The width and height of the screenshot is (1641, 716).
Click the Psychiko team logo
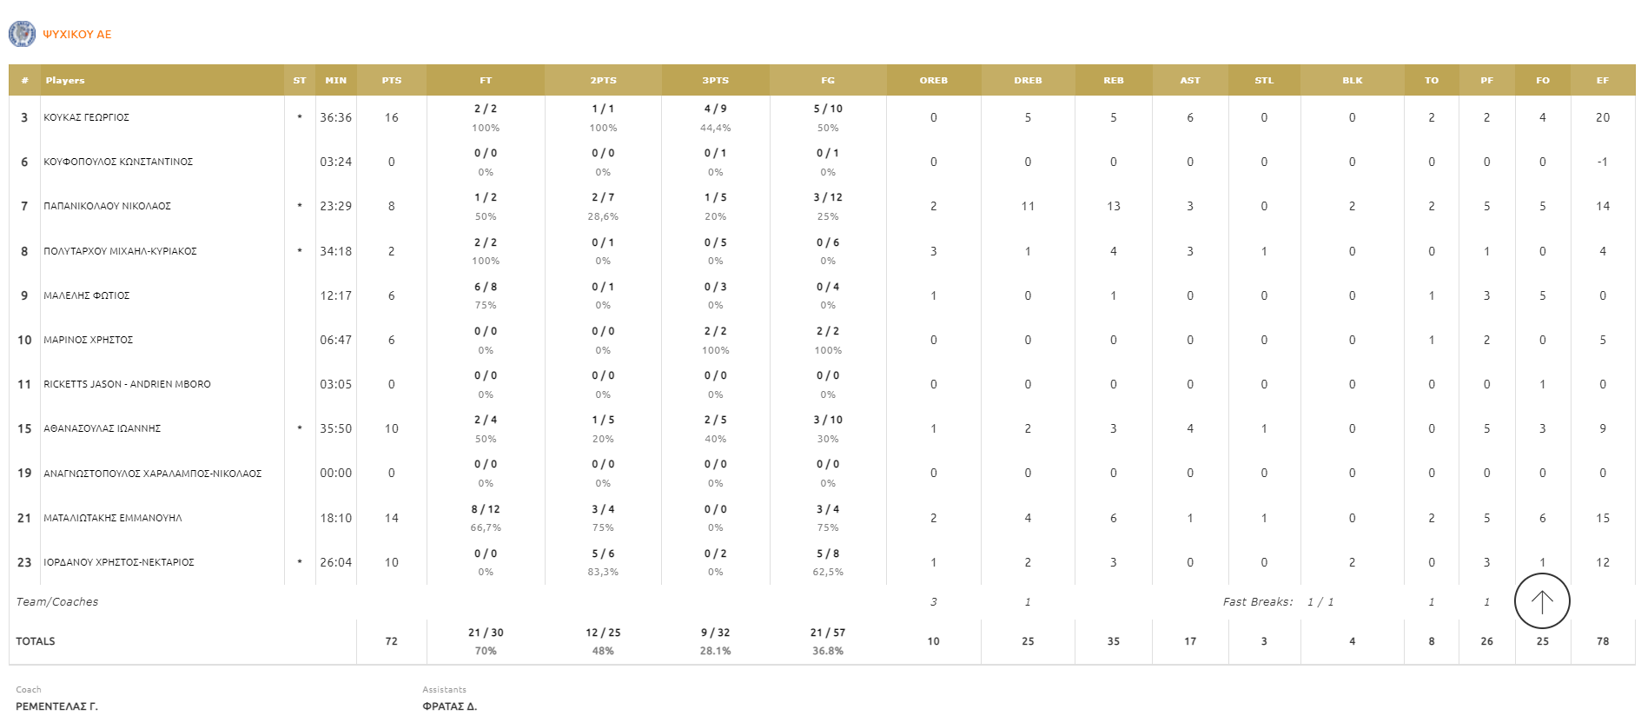(x=22, y=34)
